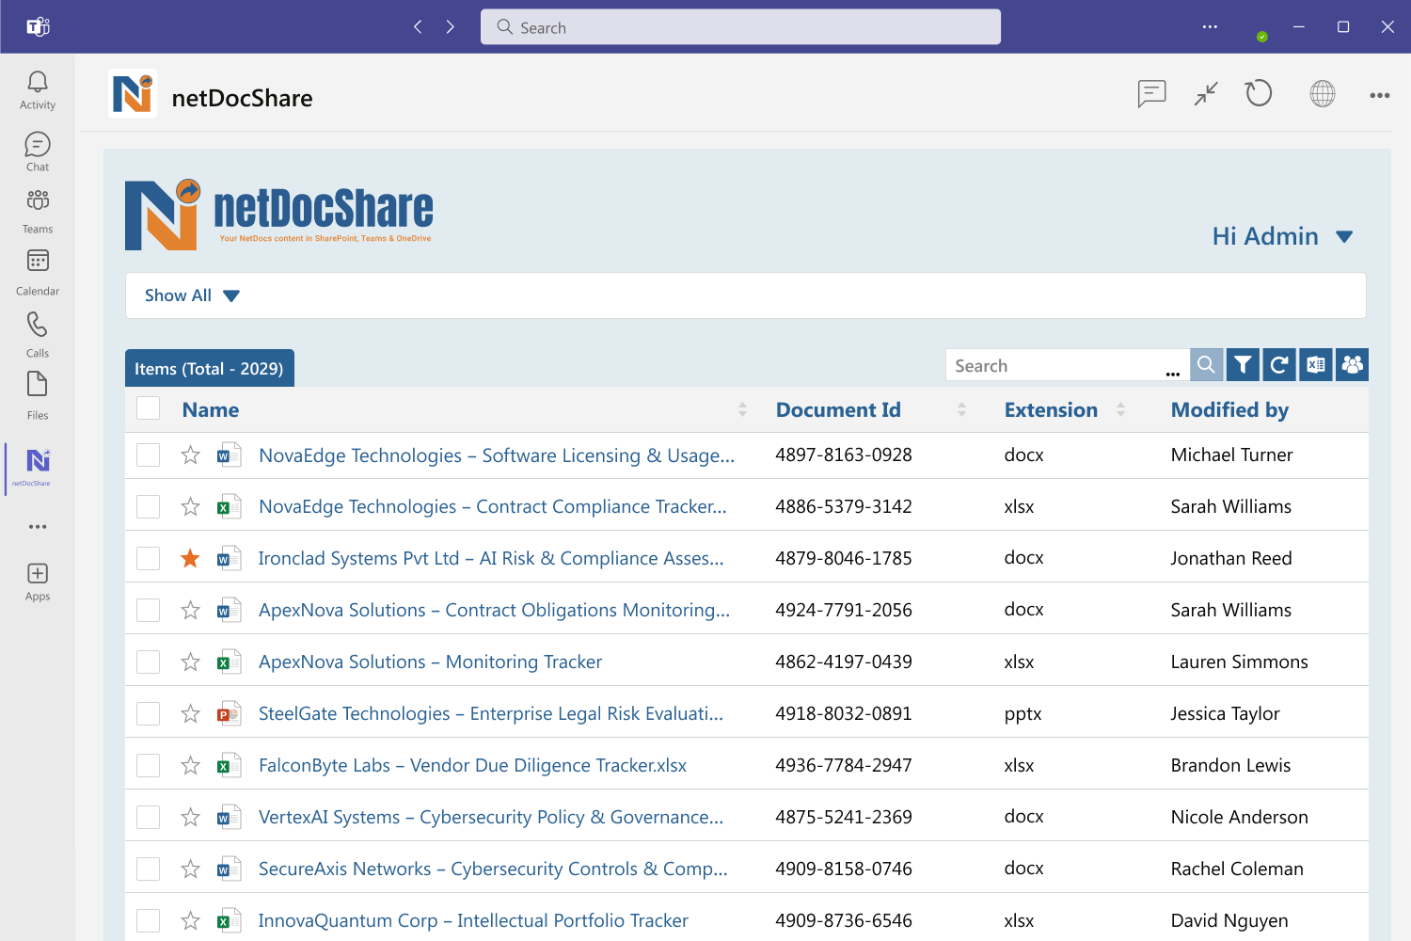Image resolution: width=1411 pixels, height=941 pixels.
Task: Open netDocShare in a browser via globe icon
Action: click(1322, 93)
